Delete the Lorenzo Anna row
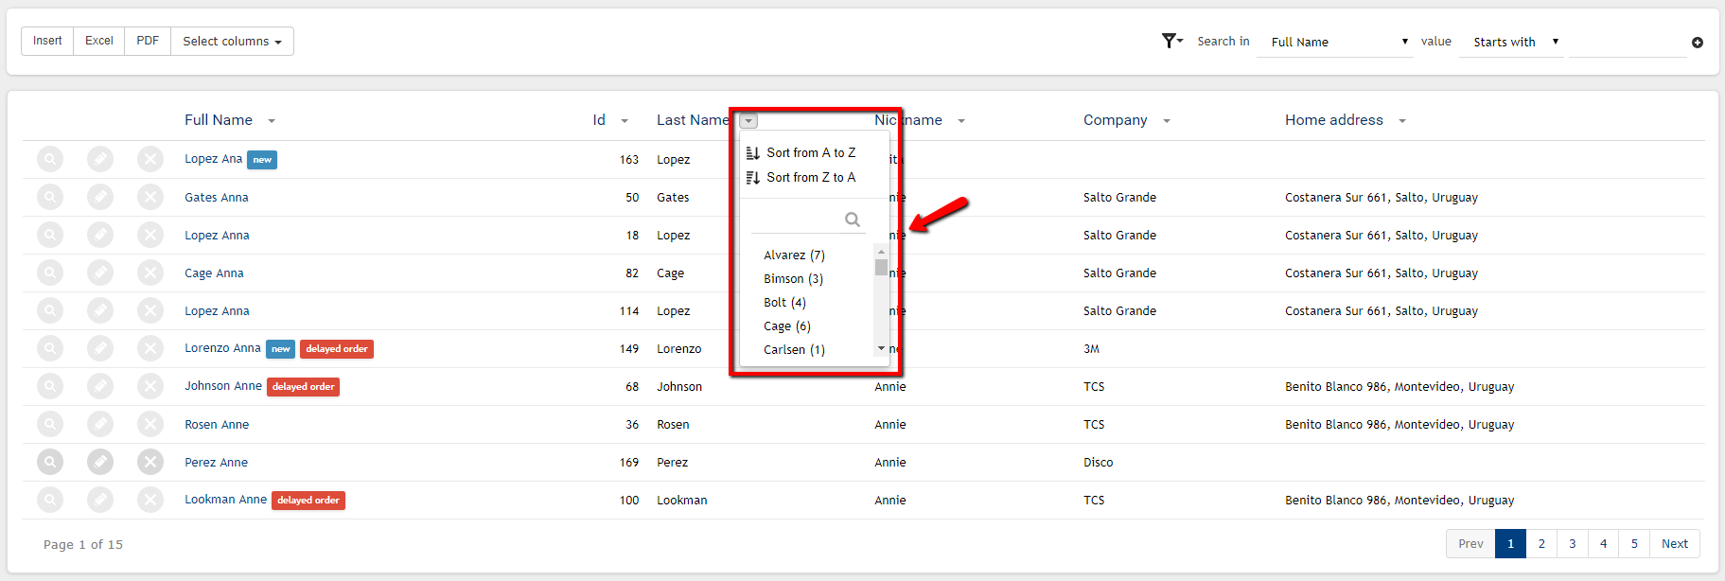Viewport: 1725px width, 581px height. click(x=150, y=348)
